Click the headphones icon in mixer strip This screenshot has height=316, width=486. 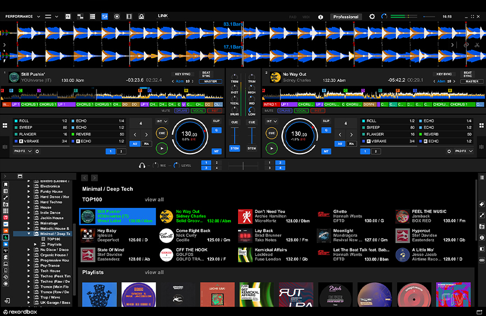143,165
